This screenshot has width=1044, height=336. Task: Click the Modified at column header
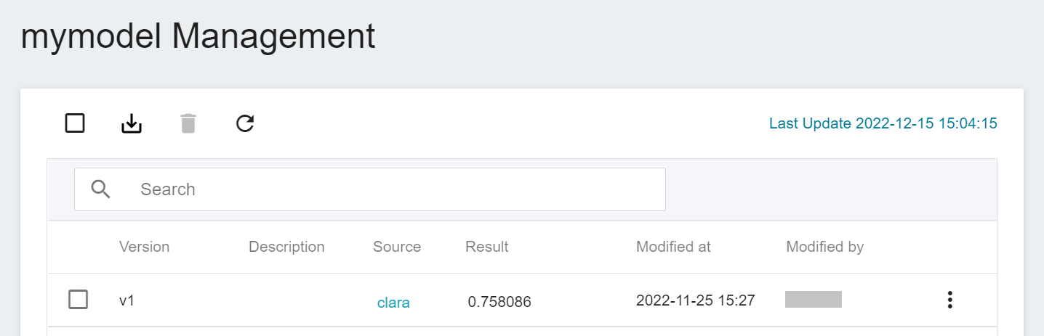673,247
